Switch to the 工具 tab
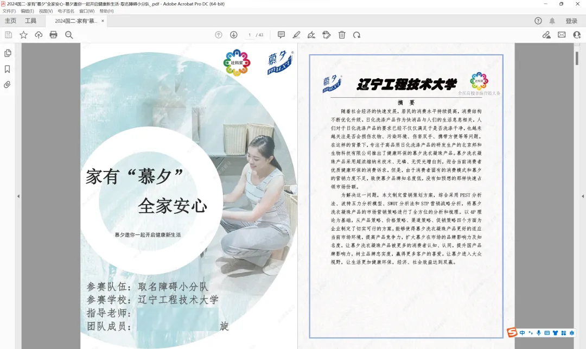Screen dimensions: 586x349 (31, 21)
